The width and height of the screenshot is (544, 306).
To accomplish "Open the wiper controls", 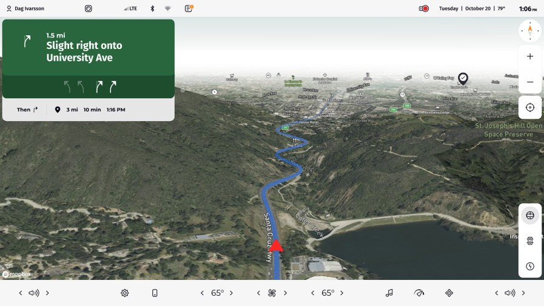I will (x=419, y=293).
